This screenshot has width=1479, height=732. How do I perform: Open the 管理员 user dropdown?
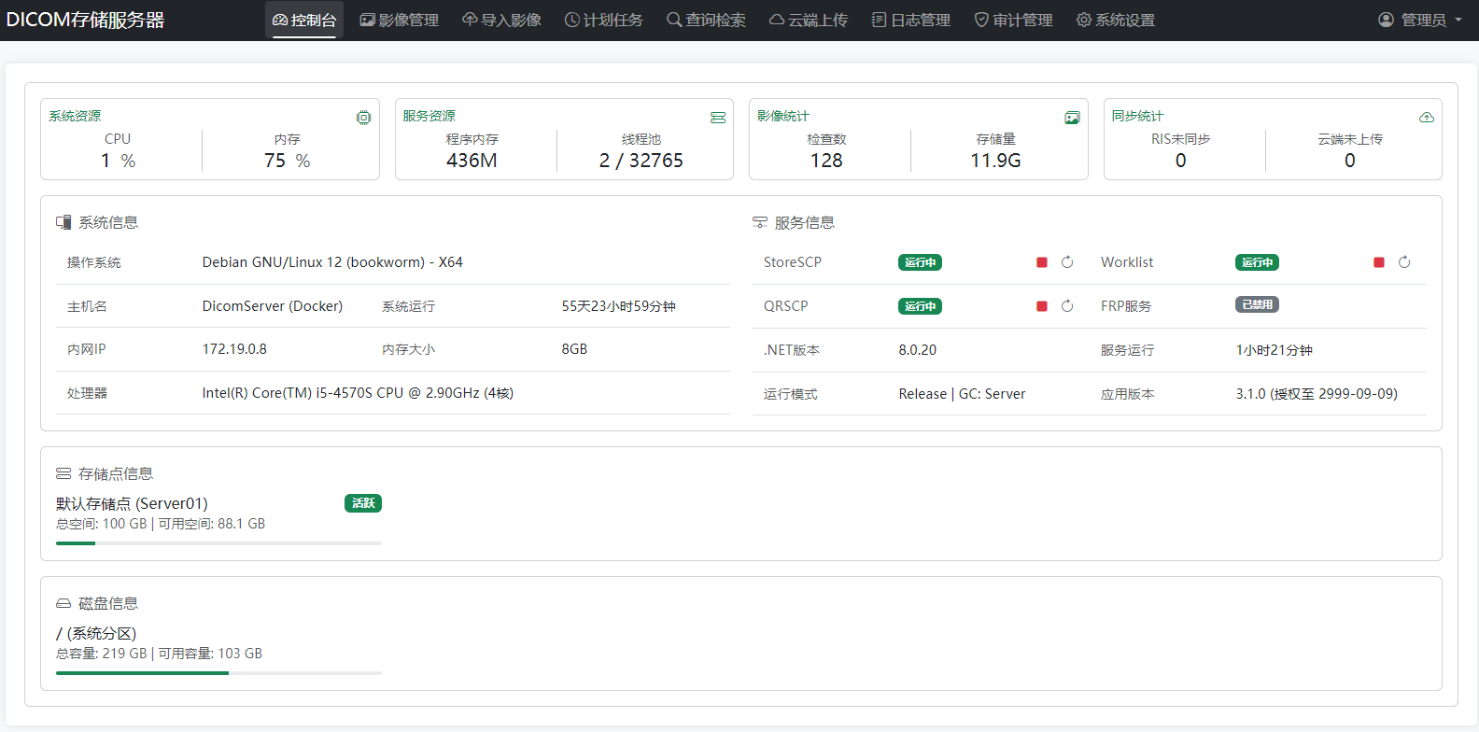coord(1420,21)
